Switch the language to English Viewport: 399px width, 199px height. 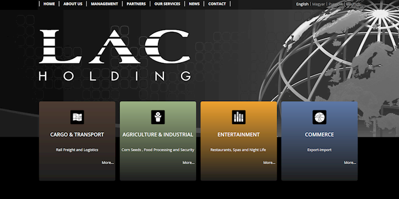click(302, 4)
